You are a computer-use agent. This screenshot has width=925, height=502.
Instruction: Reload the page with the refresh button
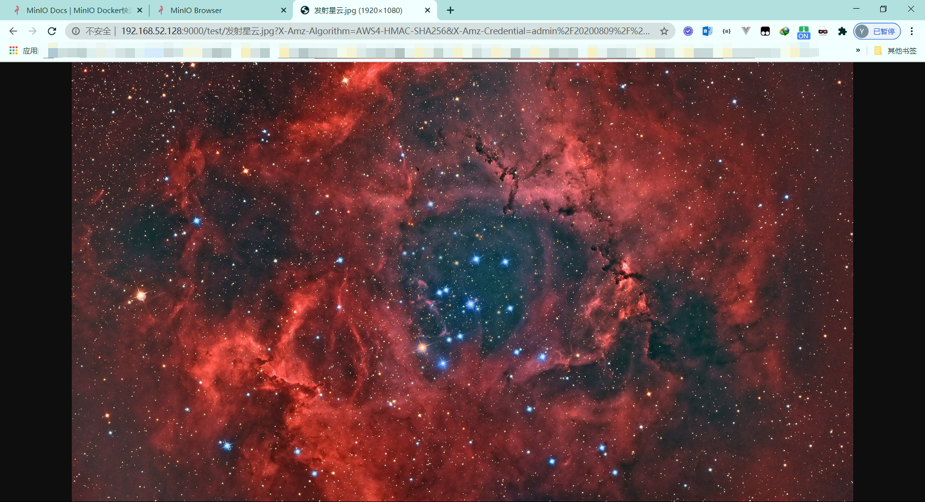(x=52, y=31)
